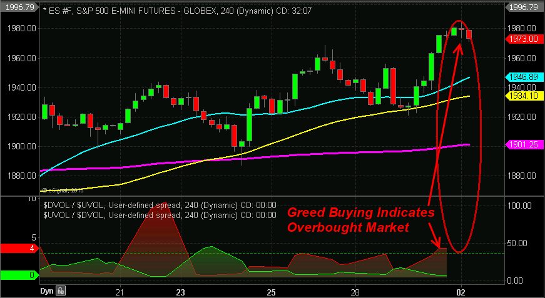Click the lock icon beside Dyn
545x298 pixels.
point(61,291)
